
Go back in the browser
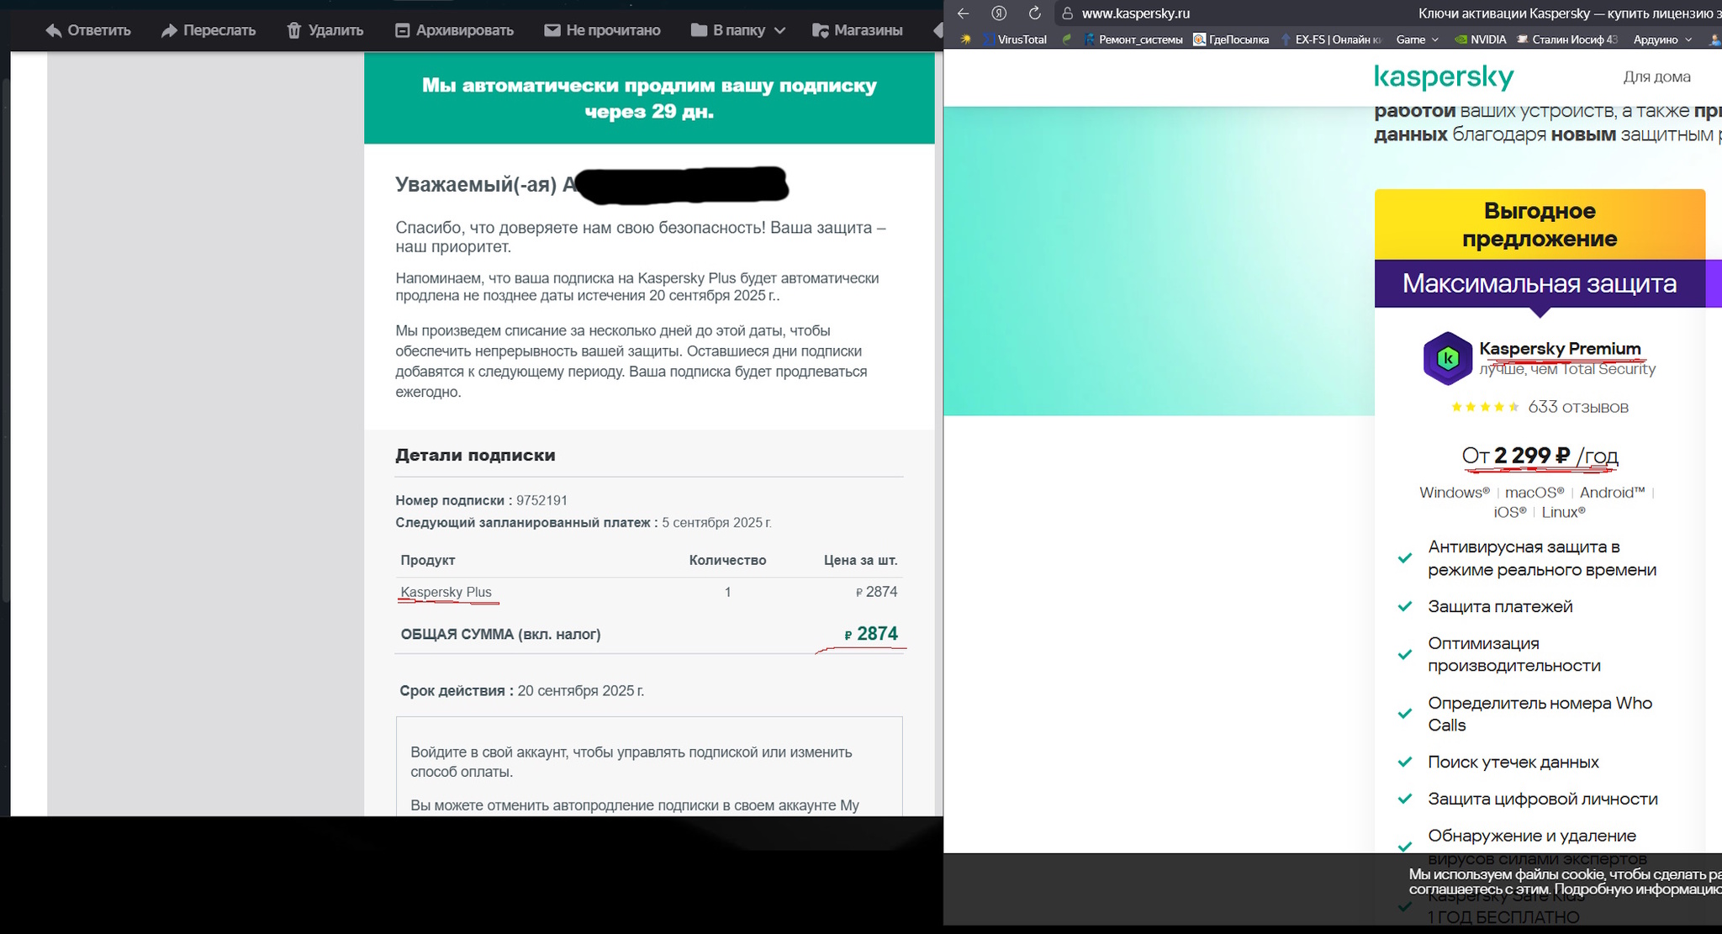pyautogui.click(x=964, y=13)
